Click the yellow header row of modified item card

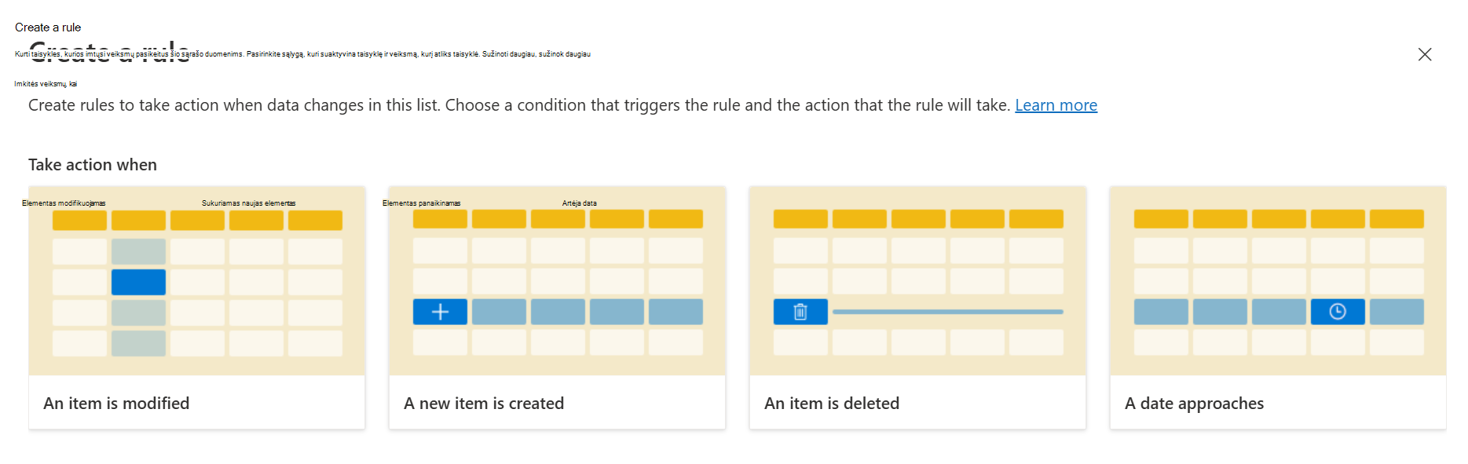[197, 220]
